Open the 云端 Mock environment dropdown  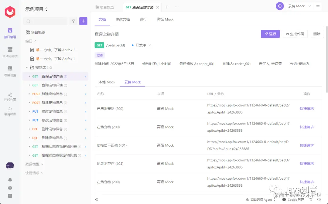tap(299, 6)
